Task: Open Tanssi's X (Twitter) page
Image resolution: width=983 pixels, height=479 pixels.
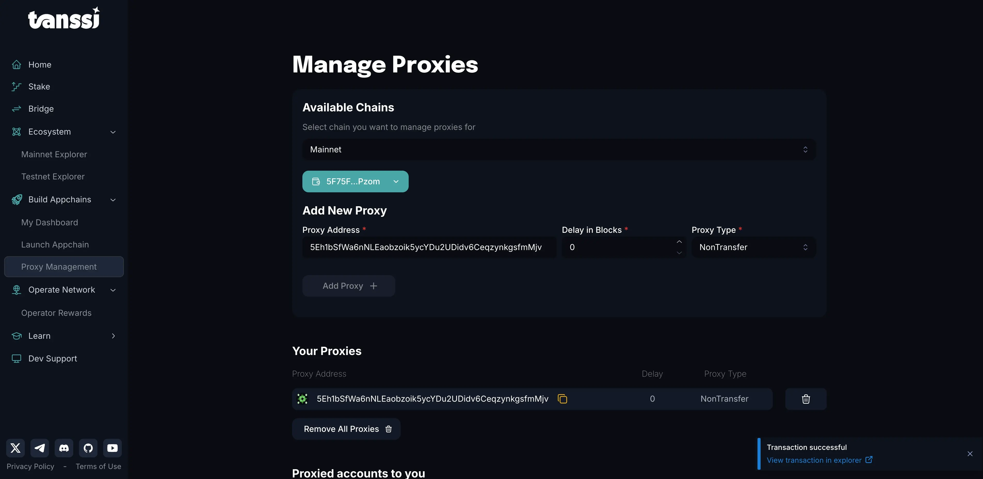Action: (16, 448)
